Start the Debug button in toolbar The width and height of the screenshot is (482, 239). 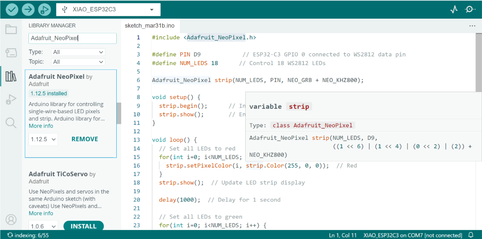tap(45, 9)
